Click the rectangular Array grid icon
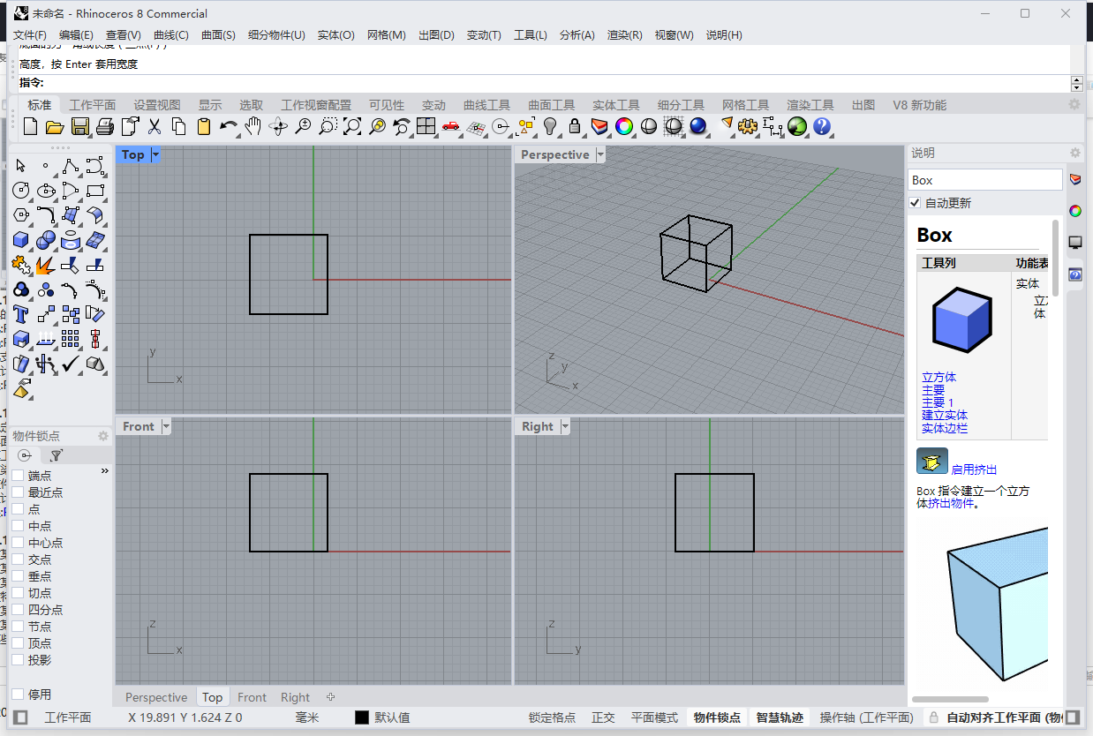Screen dimensions: 1093x736 tap(71, 339)
